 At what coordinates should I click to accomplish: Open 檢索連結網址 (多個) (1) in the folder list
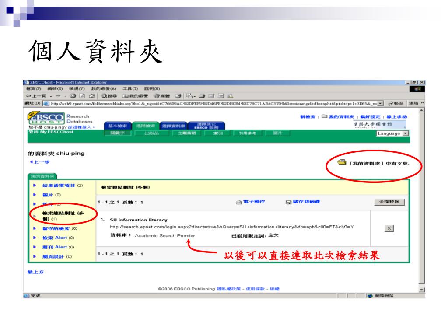[63, 216]
